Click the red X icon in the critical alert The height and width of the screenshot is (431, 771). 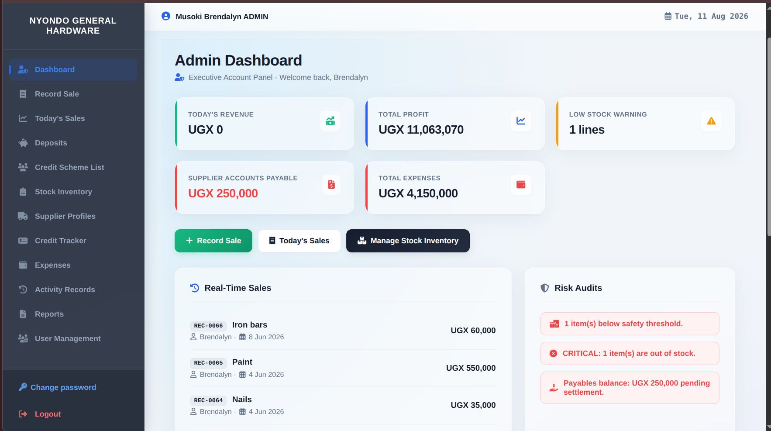553,353
